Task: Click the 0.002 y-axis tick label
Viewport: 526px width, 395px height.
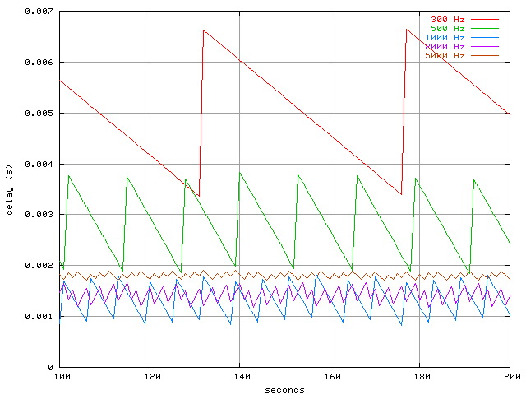Action: tap(39, 265)
